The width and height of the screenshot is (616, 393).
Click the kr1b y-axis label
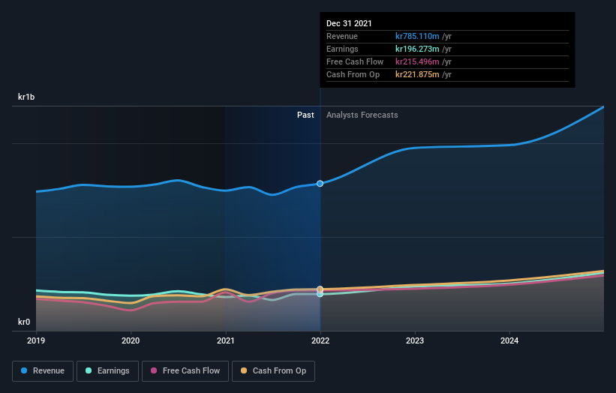coord(26,97)
